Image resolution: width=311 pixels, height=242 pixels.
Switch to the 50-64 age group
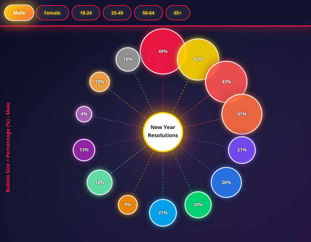(x=148, y=13)
